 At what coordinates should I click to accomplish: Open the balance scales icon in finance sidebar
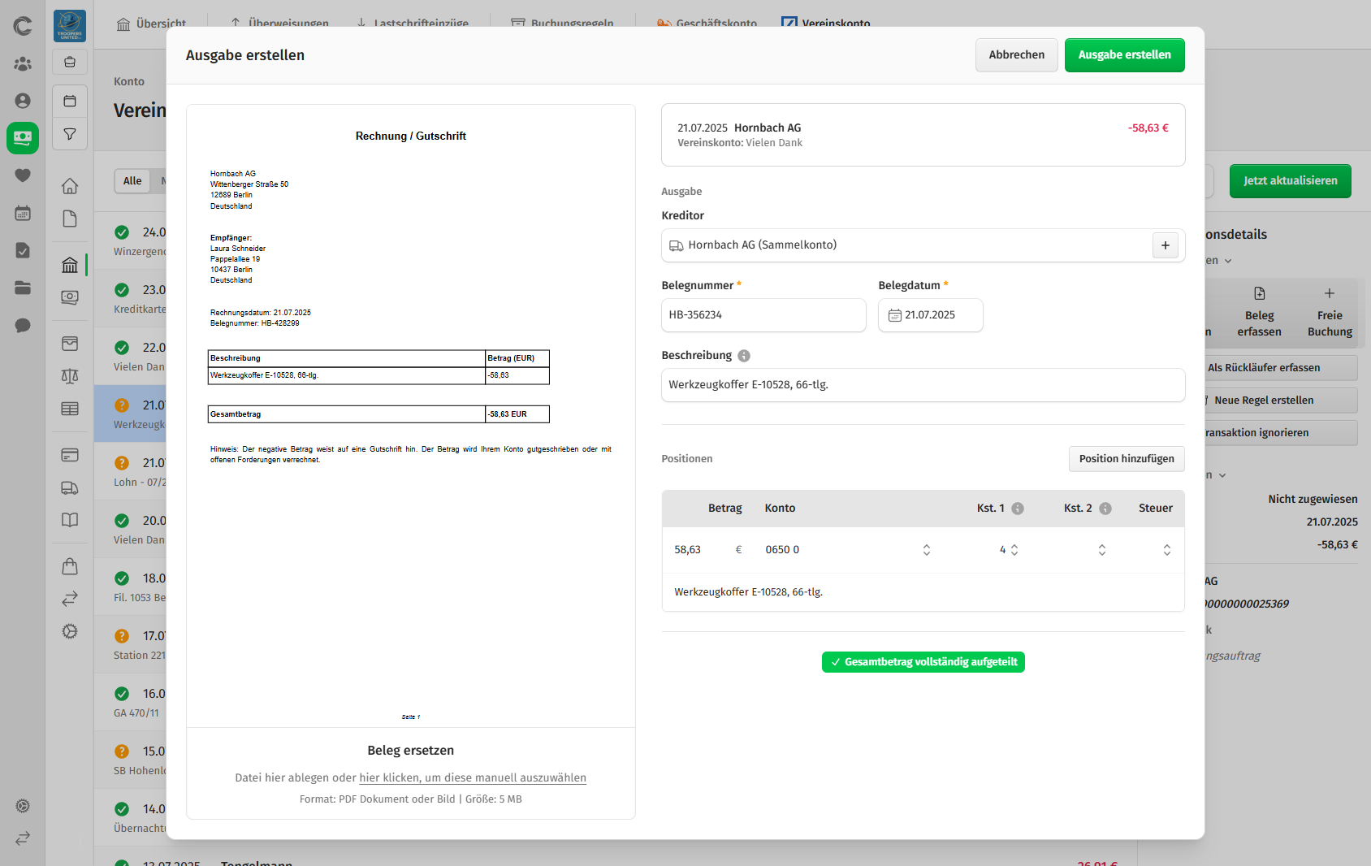70,376
